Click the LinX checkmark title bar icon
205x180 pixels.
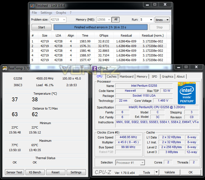32,6
